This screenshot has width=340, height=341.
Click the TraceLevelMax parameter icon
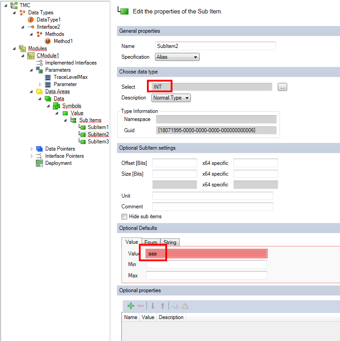click(x=48, y=78)
